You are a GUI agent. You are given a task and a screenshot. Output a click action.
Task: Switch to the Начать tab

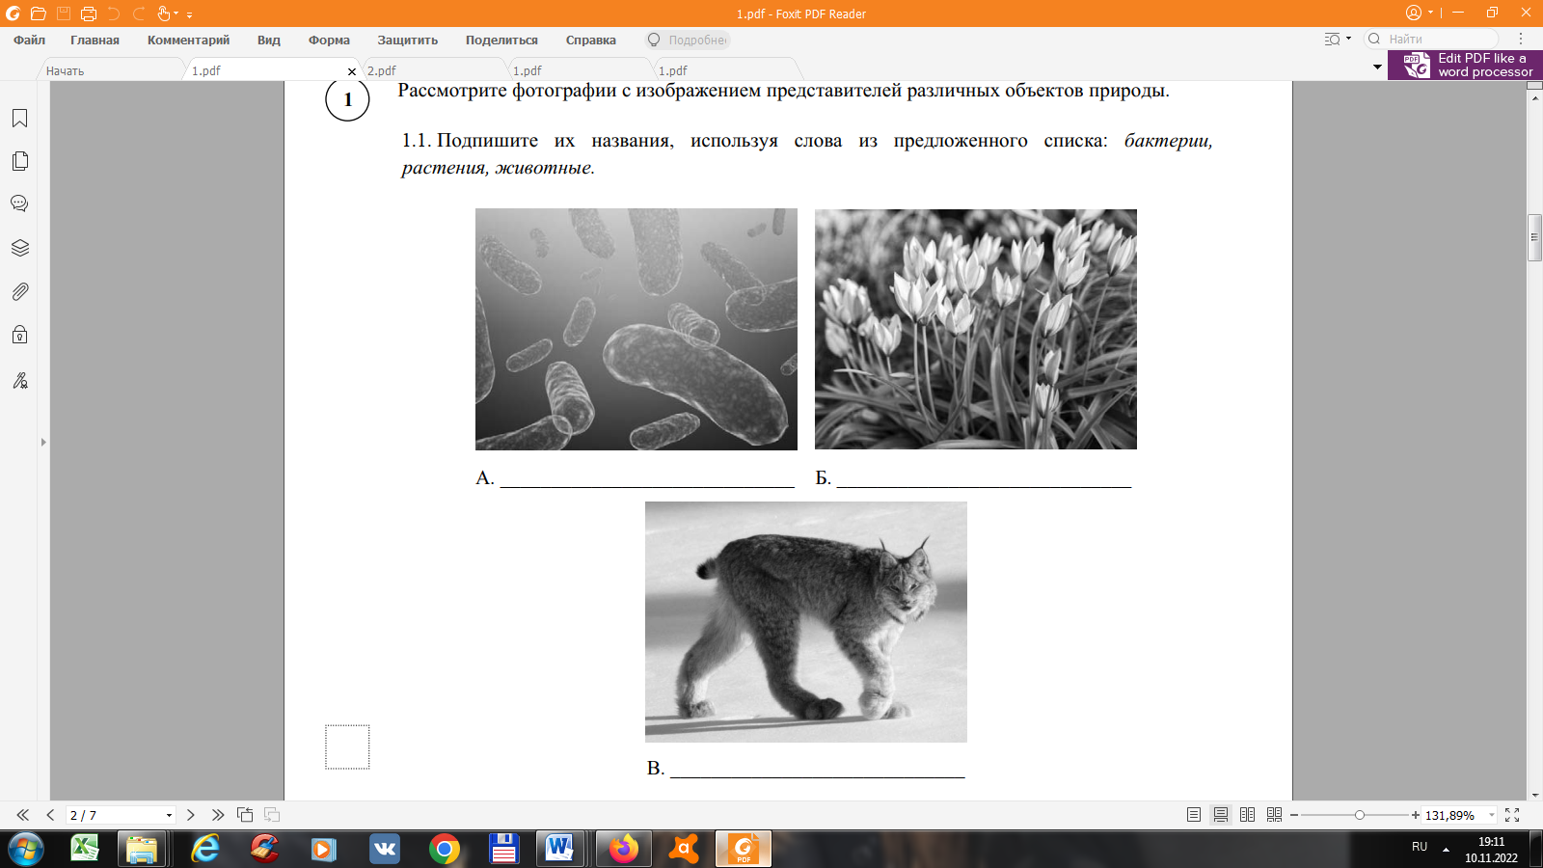(x=111, y=70)
